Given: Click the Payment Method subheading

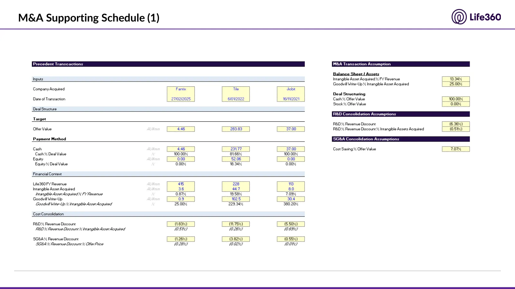Looking at the screenshot, I should tap(50, 139).
